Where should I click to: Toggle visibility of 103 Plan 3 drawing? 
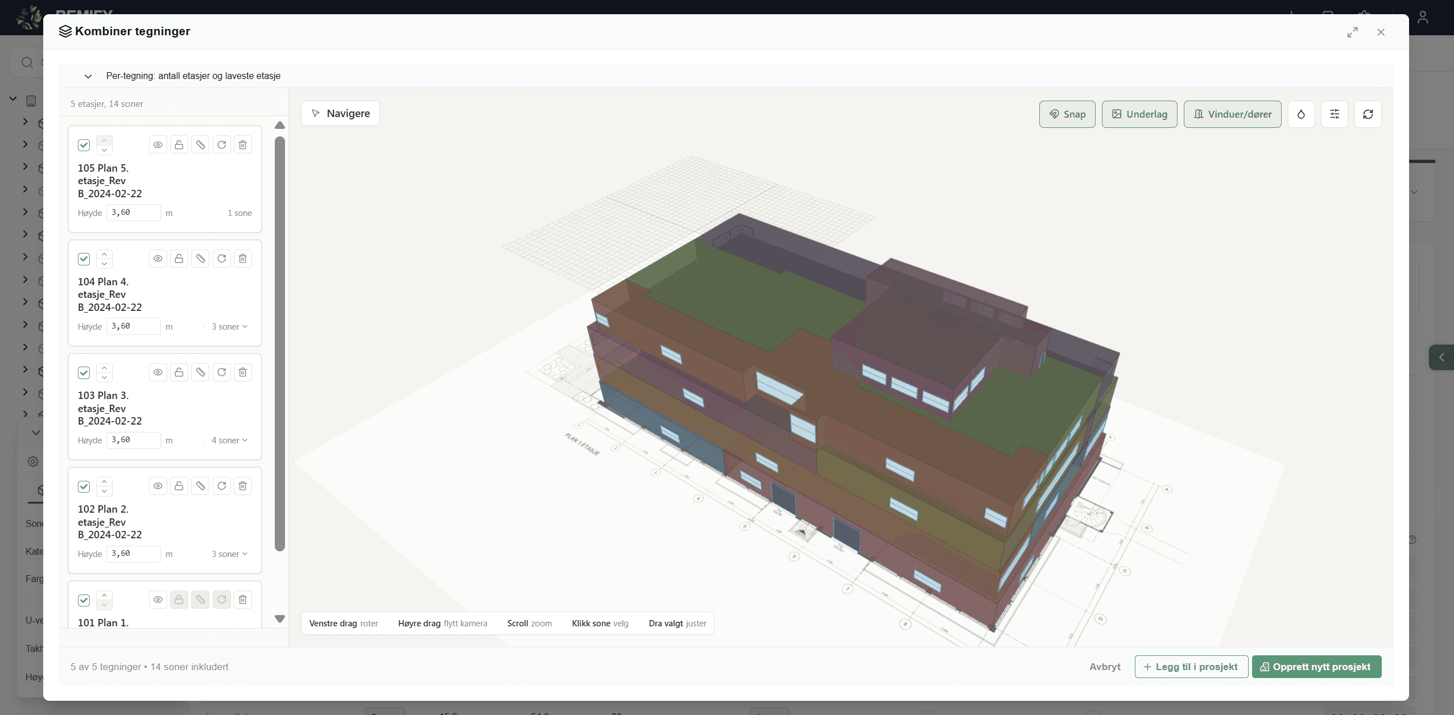[x=158, y=372]
